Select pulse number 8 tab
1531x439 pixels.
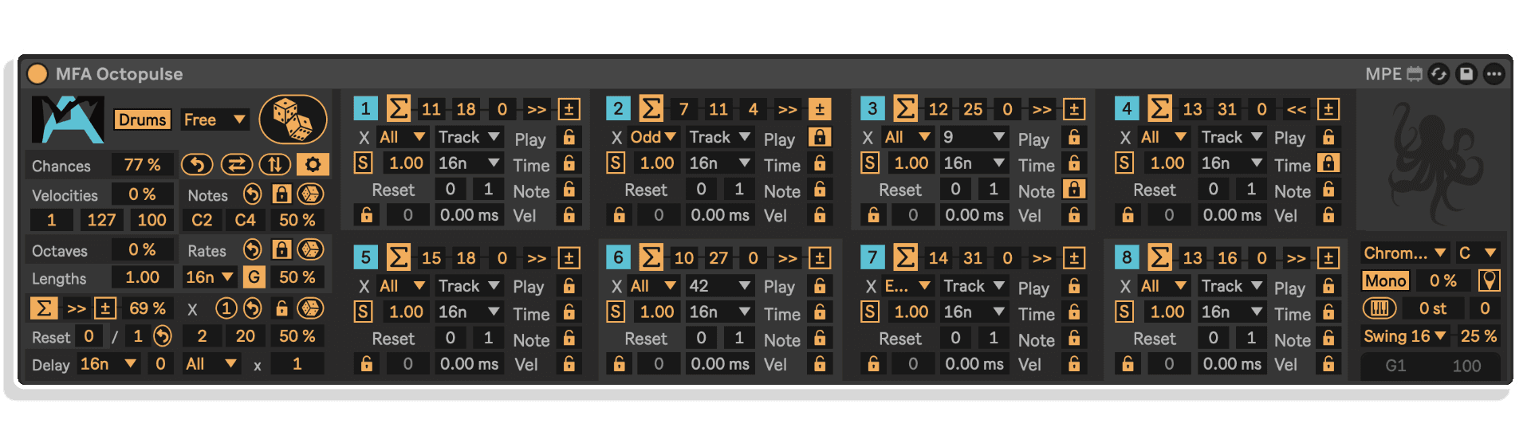tap(1126, 257)
